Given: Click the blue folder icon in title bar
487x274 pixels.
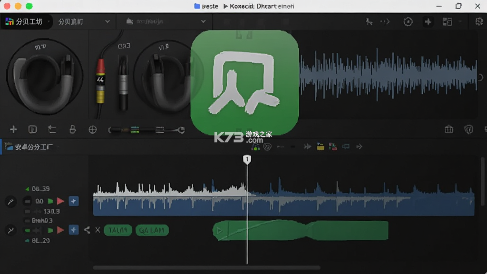Looking at the screenshot, I should [197, 6].
